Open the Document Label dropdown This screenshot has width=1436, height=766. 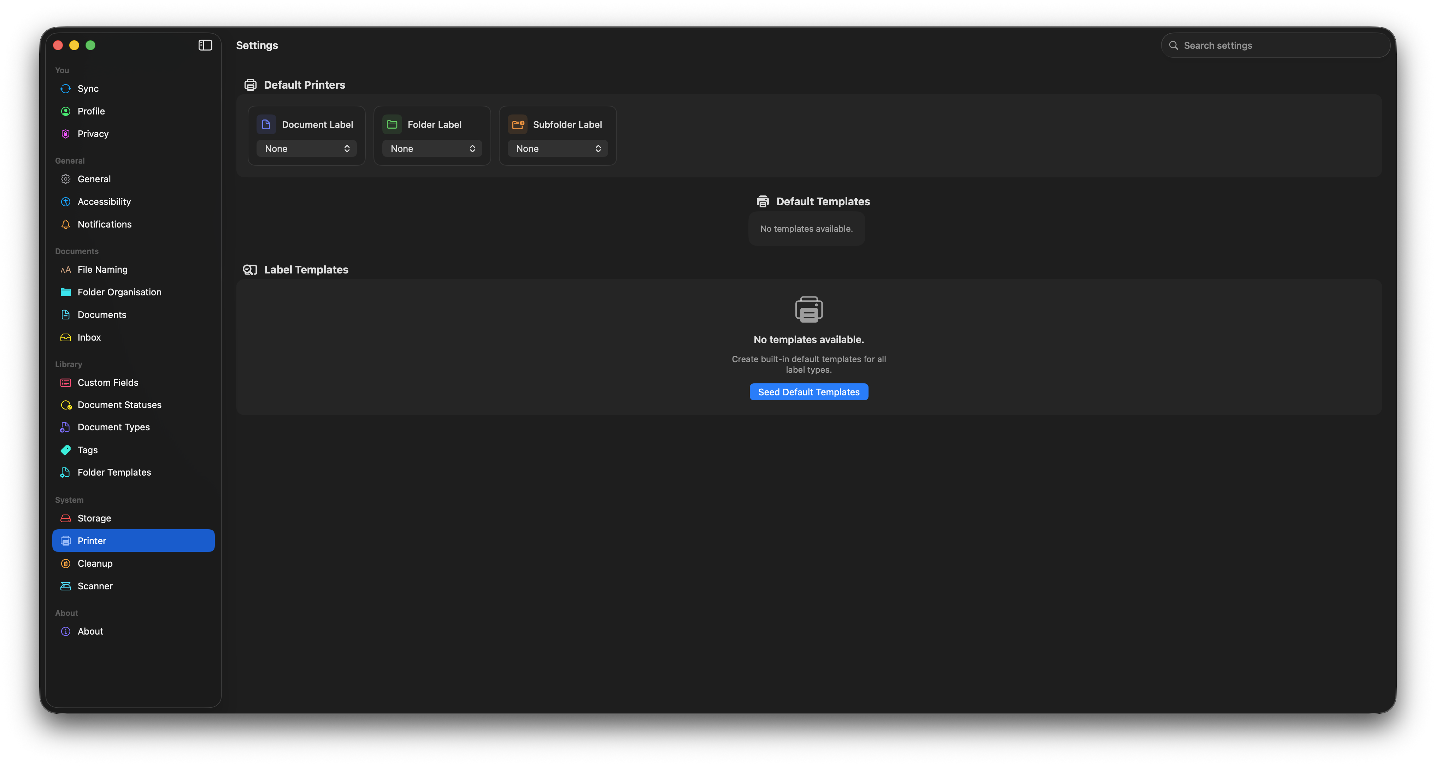pyautogui.click(x=306, y=148)
